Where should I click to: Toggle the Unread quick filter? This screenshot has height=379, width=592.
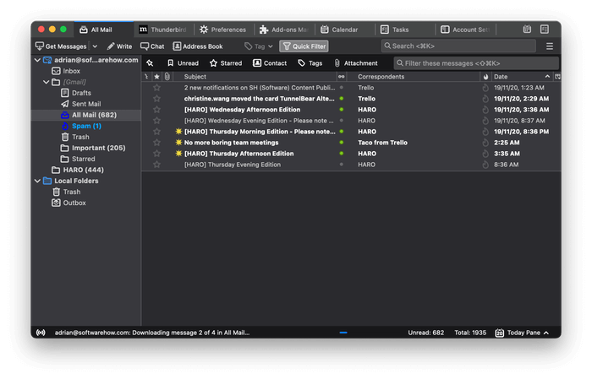(182, 63)
